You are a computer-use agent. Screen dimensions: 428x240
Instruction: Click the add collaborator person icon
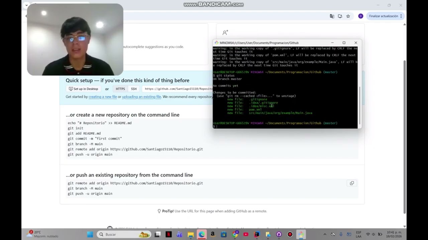(x=225, y=32)
